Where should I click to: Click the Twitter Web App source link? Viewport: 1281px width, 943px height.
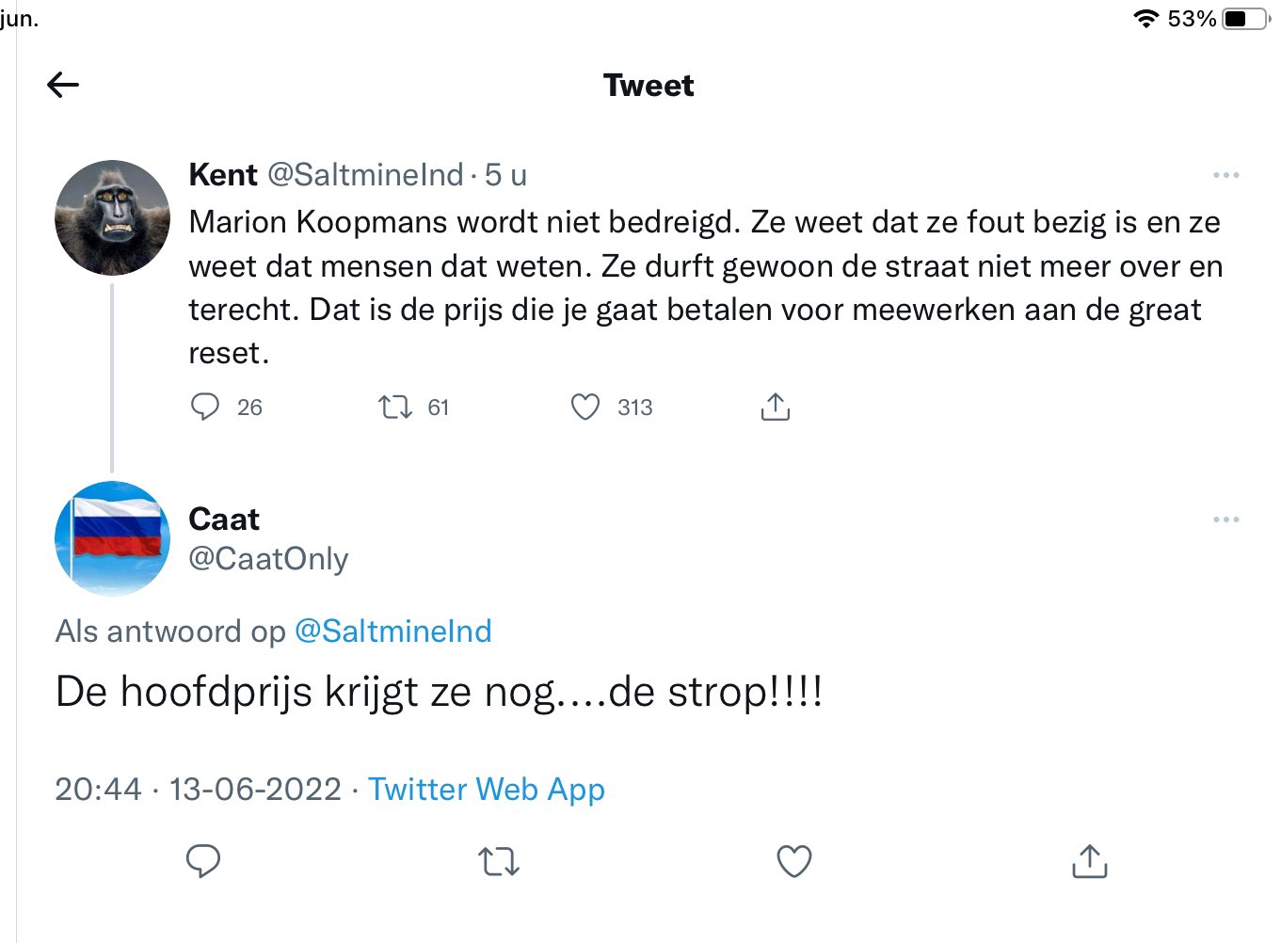click(487, 789)
